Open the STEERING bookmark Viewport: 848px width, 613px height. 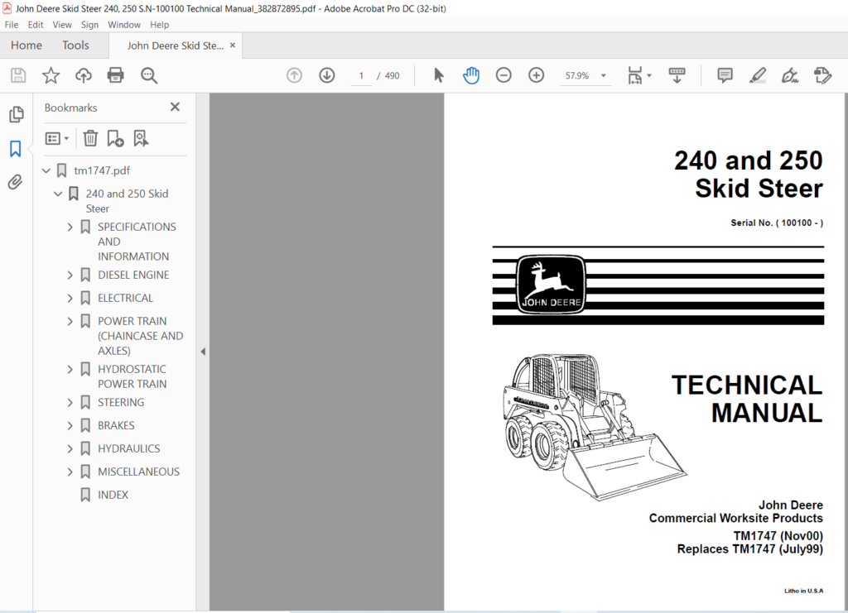point(121,402)
